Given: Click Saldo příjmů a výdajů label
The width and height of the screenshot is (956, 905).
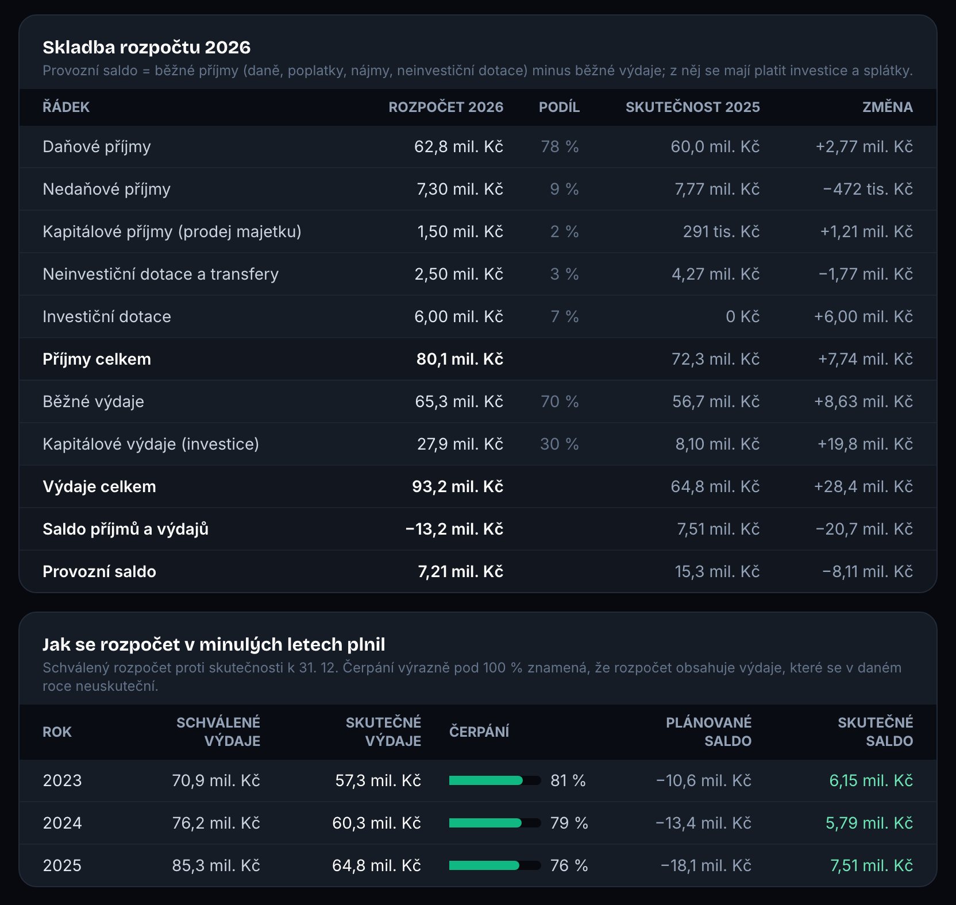Looking at the screenshot, I should coord(125,529).
